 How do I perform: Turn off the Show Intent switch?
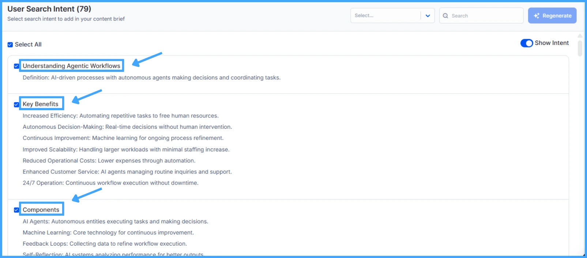[x=526, y=43]
